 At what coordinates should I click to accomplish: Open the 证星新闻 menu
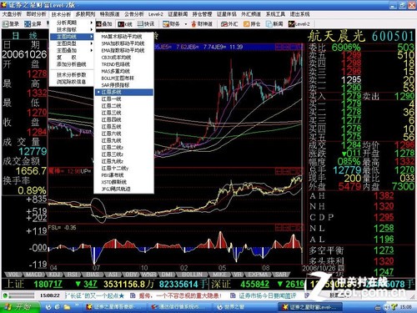pos(178,14)
